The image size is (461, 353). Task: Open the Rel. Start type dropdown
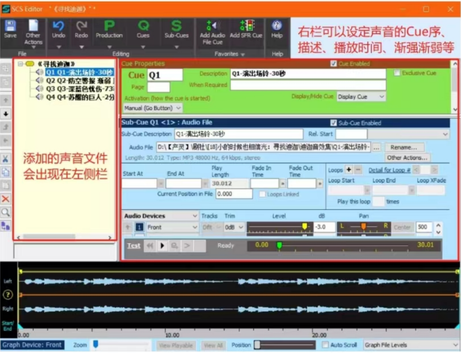coord(408,134)
